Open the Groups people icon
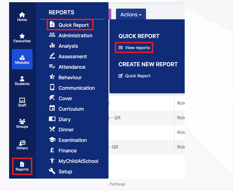Image resolution: width=233 pixels, height=191 pixels. pos(22,124)
